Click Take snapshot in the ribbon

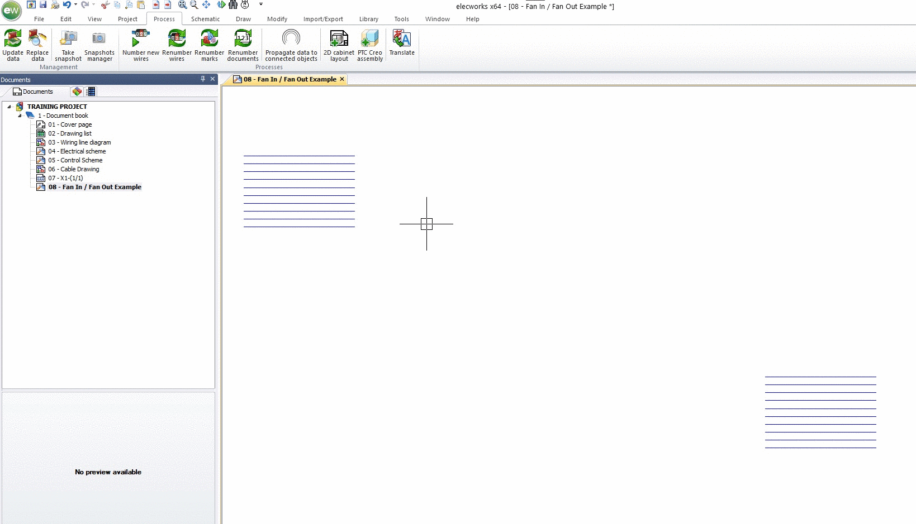(68, 45)
